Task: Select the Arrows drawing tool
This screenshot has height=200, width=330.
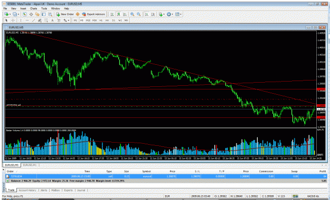Action: point(65,21)
